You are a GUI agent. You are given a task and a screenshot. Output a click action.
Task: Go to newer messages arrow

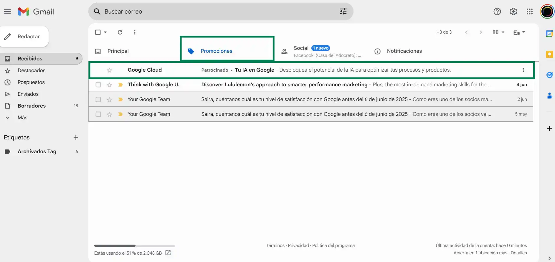point(466,32)
